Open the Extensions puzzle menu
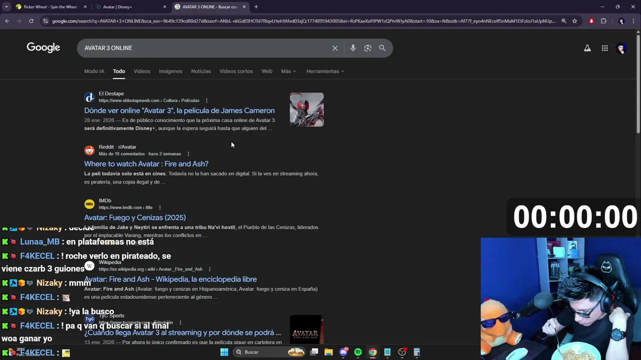 603,21
